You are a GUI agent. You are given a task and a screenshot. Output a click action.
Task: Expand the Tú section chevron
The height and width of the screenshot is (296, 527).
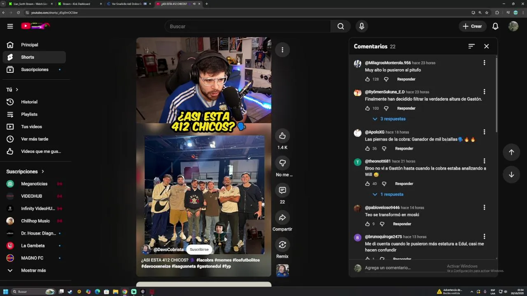tap(17, 90)
